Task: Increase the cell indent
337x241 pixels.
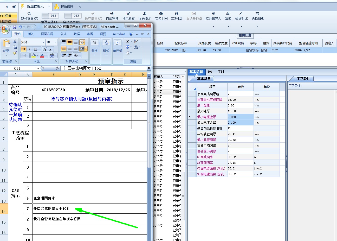Action: [69, 55]
